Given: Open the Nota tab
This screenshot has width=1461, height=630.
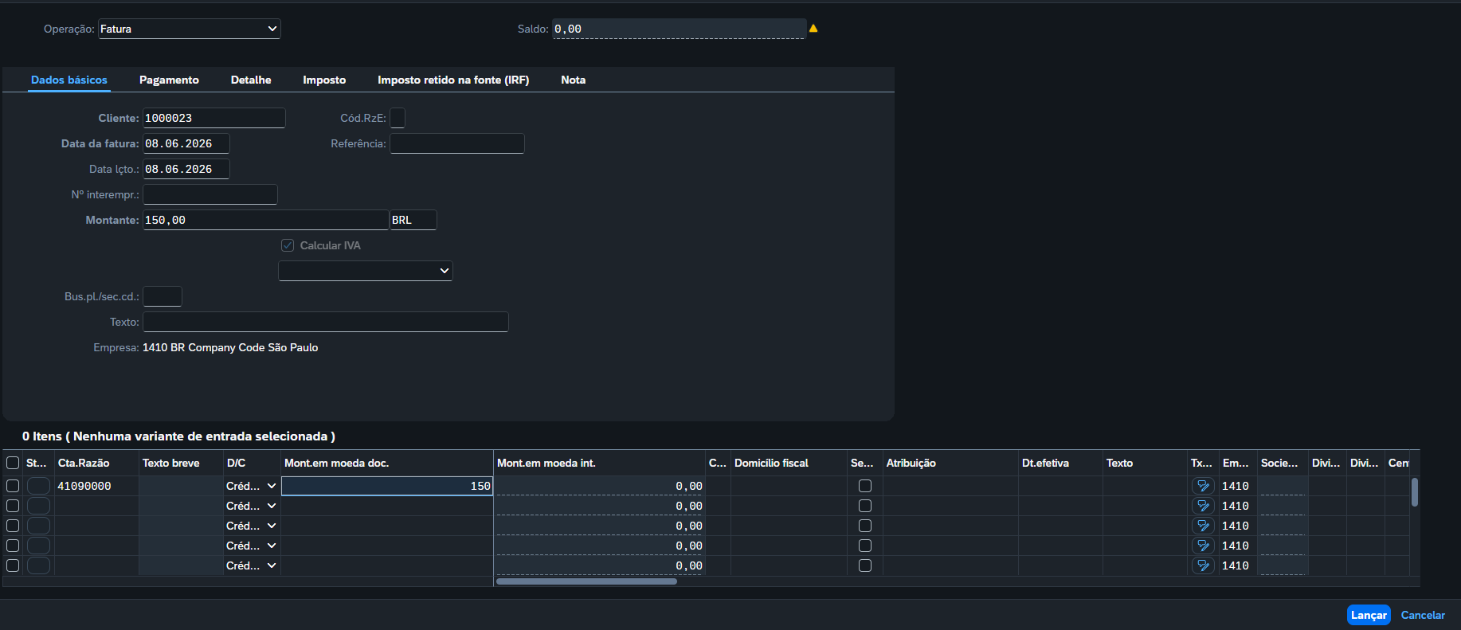Looking at the screenshot, I should pyautogui.click(x=573, y=80).
